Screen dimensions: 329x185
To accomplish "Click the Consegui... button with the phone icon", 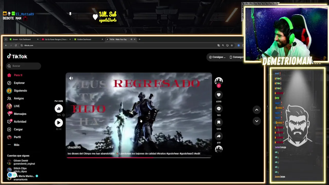I will 236,57.
